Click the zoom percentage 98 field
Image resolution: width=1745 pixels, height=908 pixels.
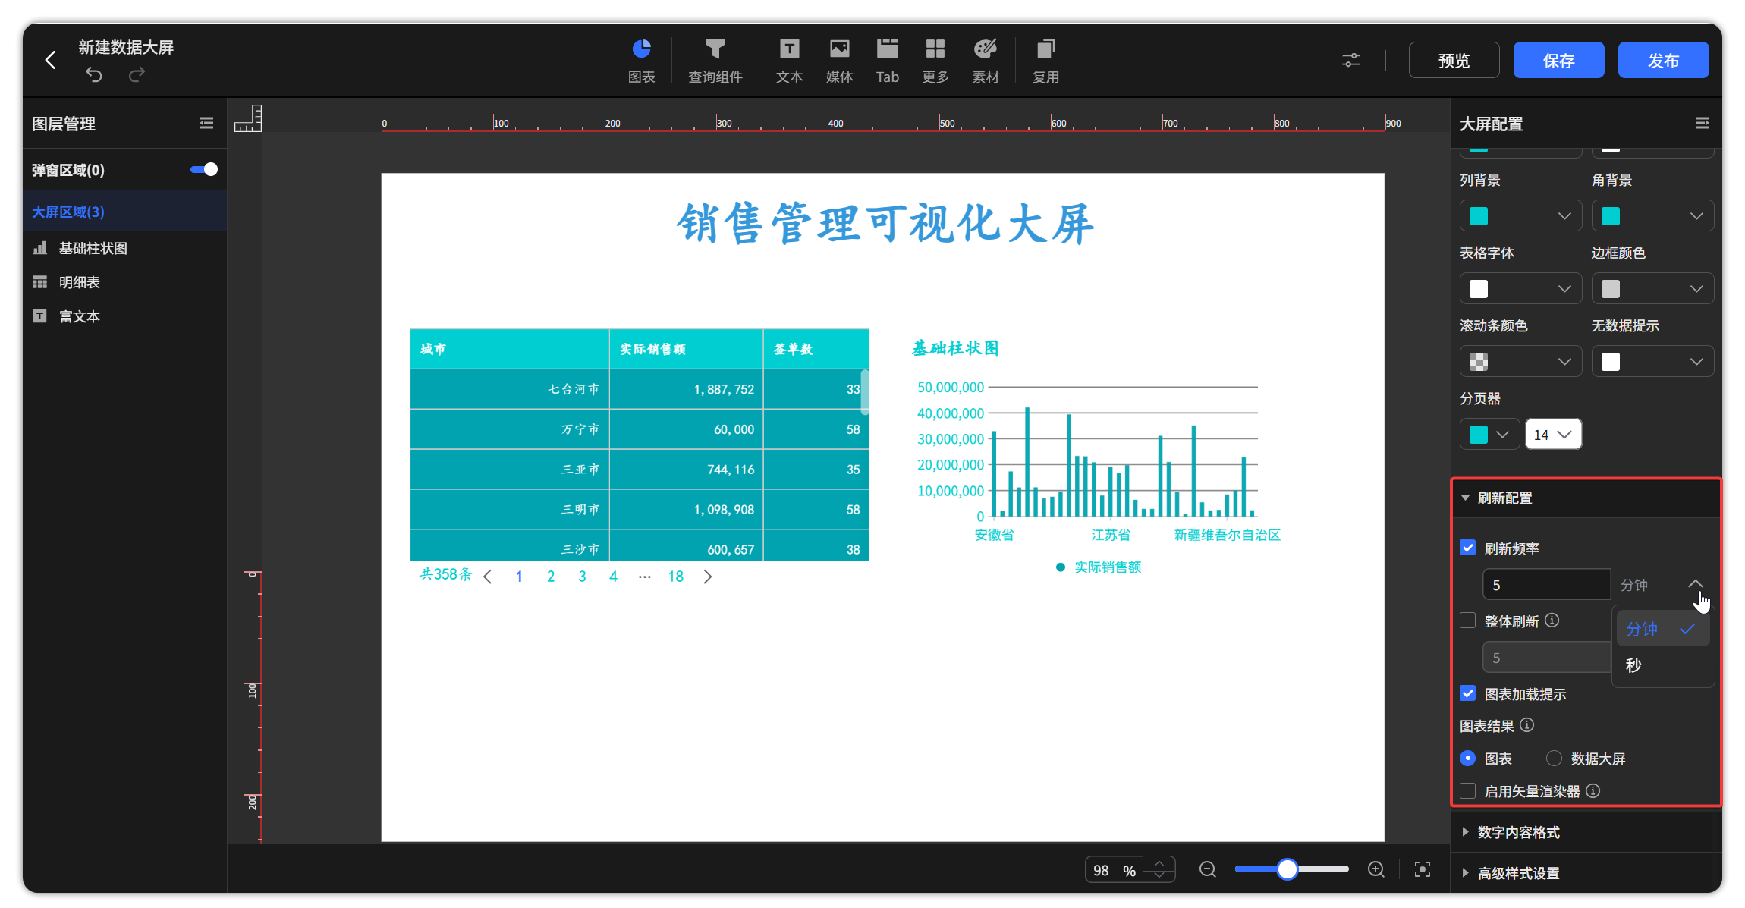tap(1115, 870)
